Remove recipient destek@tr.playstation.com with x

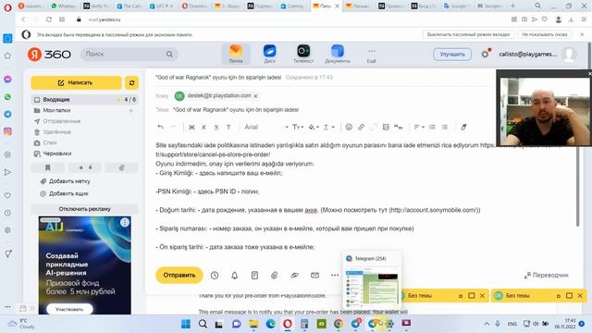[255, 96]
